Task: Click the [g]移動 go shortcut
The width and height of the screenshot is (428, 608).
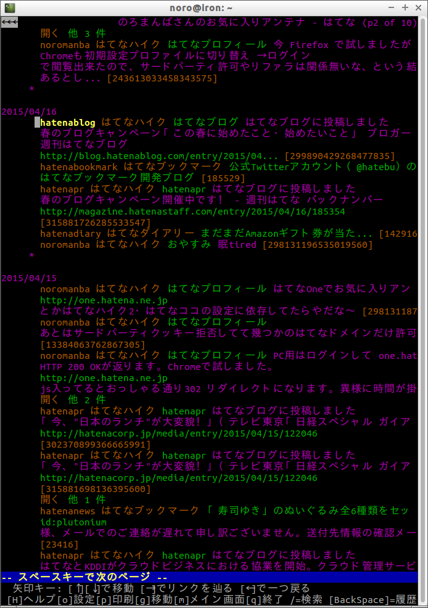Action: pos(154,599)
